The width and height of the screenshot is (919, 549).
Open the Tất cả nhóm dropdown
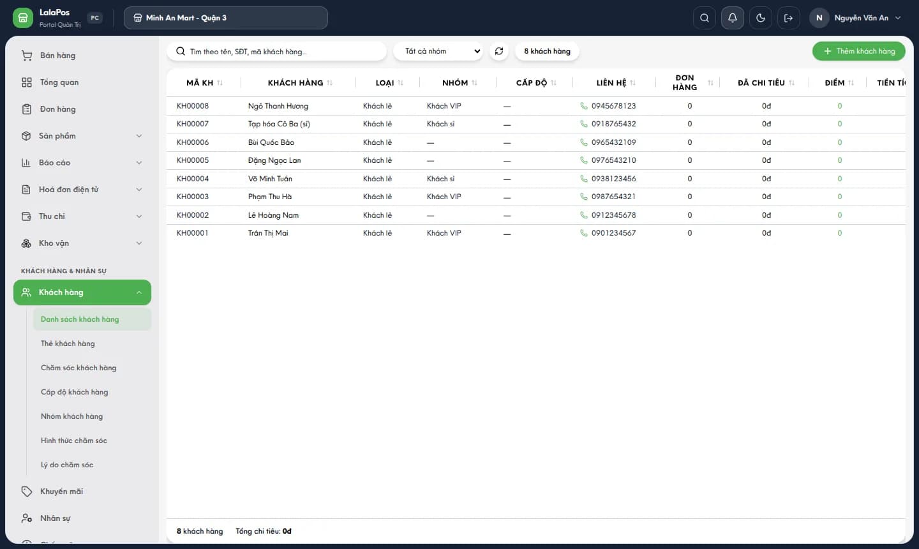438,51
